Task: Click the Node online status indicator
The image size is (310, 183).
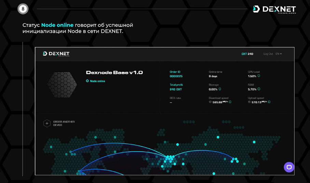Action: tap(87, 81)
